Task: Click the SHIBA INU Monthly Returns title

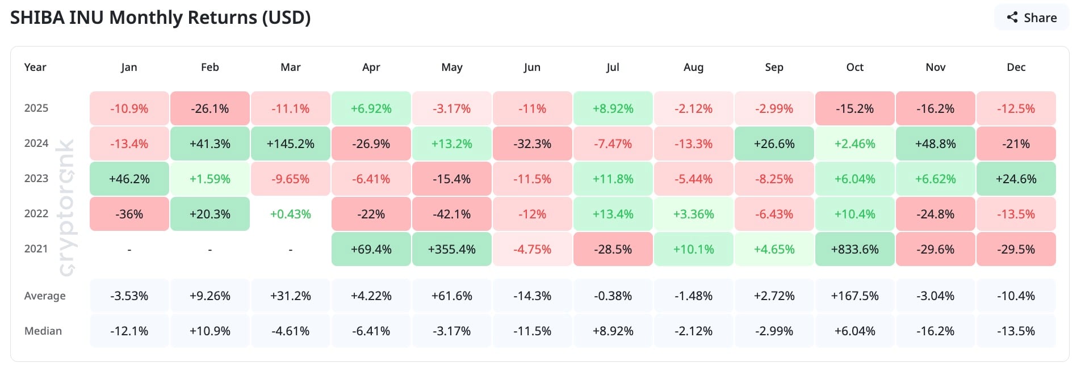Action: (x=160, y=18)
